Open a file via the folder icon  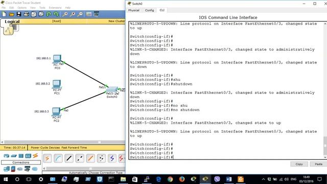(11, 14)
